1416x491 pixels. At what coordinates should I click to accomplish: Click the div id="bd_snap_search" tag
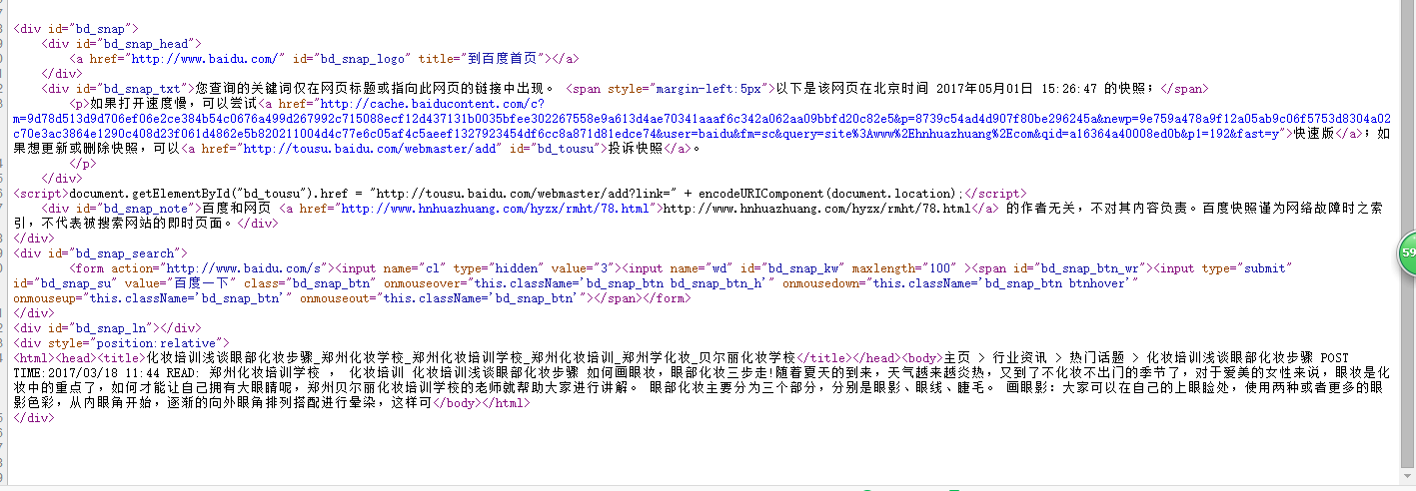100,253
